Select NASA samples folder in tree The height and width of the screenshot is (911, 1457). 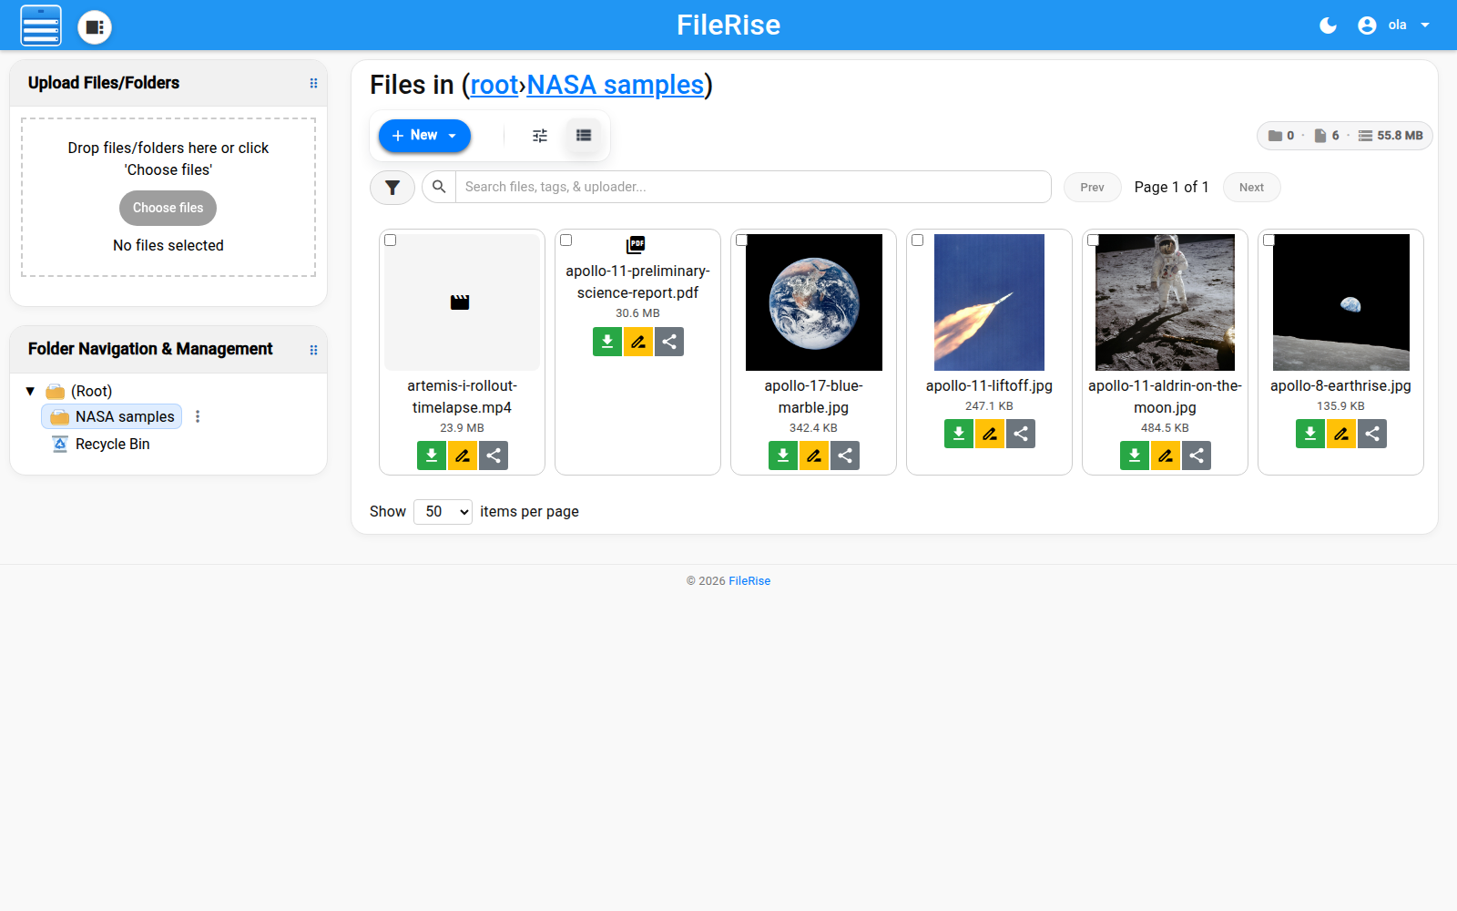pyautogui.click(x=112, y=416)
